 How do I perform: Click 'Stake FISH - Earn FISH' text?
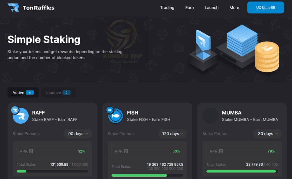pos(148,119)
